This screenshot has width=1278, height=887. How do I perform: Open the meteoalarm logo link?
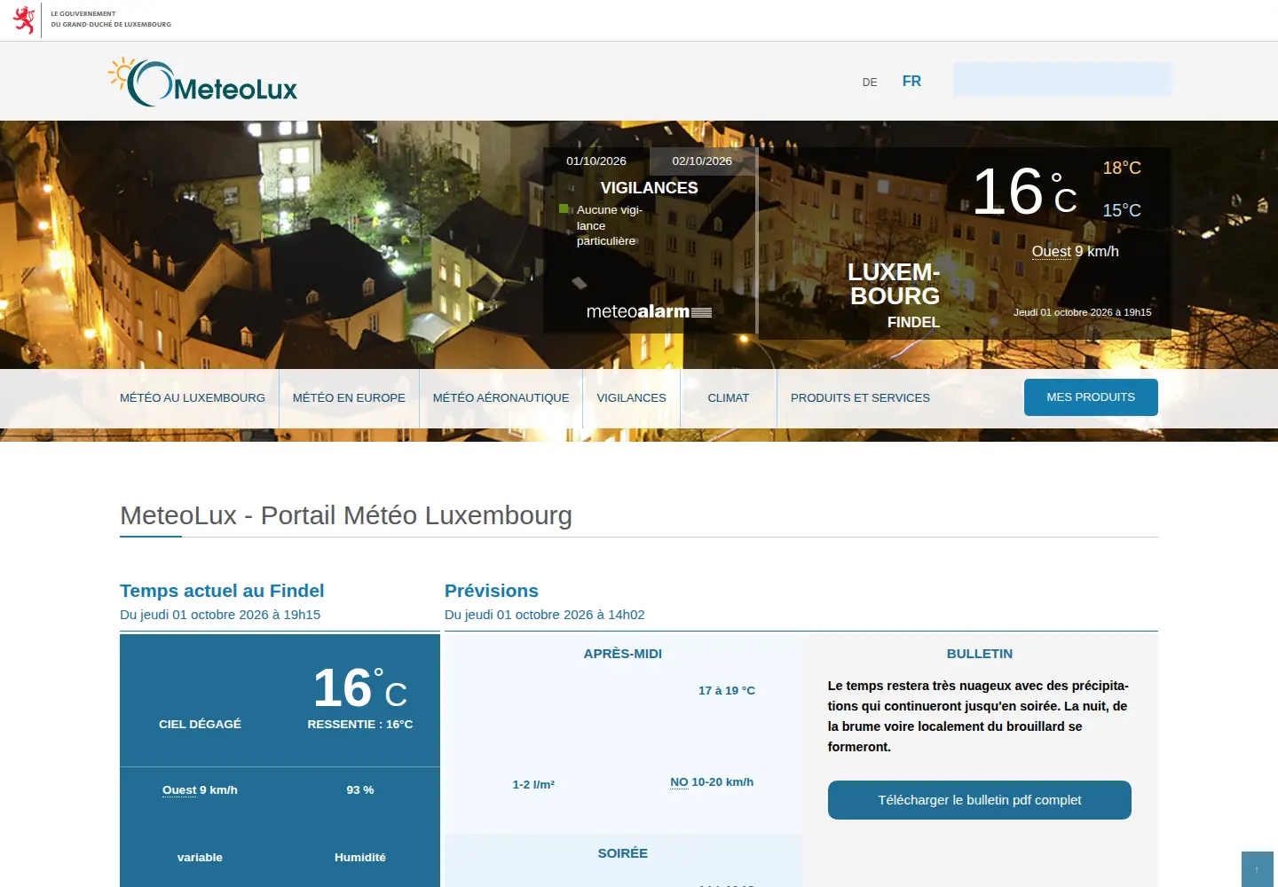point(649,311)
